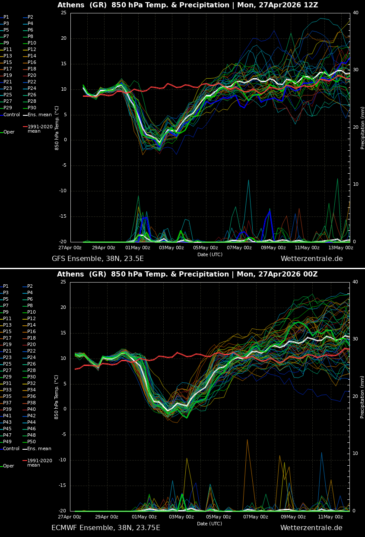Click the "GFS Ensemble, 38N, 23.5E" caption
Viewport: 365px width, 537px height.
pos(98,259)
